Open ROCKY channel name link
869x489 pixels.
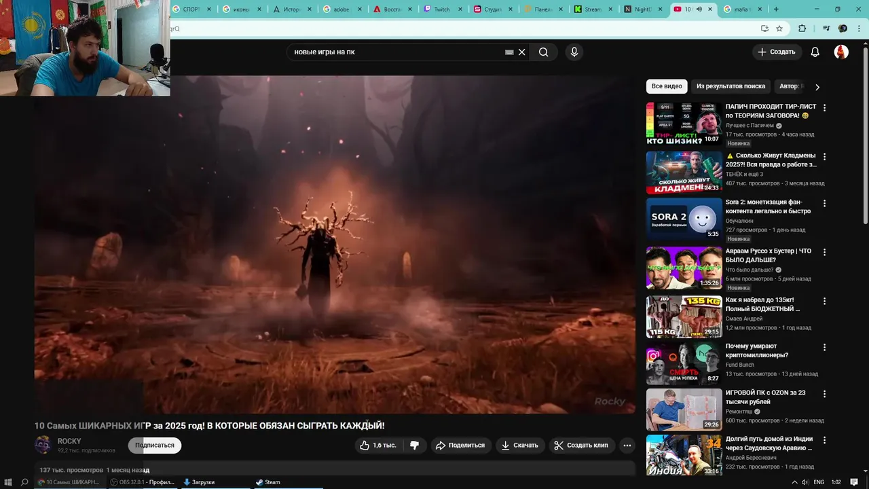69,441
